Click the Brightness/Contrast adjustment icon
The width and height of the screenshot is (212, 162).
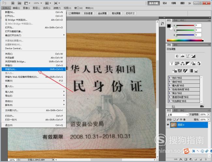pyautogui.click(x=177, y=56)
